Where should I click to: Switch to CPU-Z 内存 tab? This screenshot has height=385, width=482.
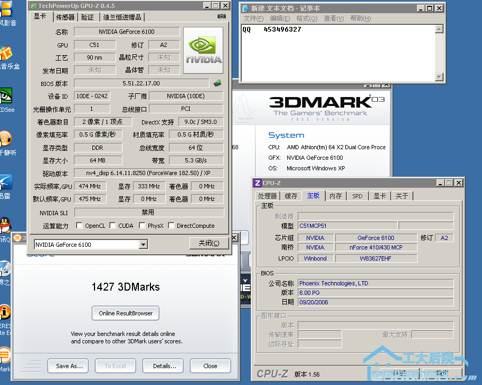pyautogui.click(x=336, y=196)
